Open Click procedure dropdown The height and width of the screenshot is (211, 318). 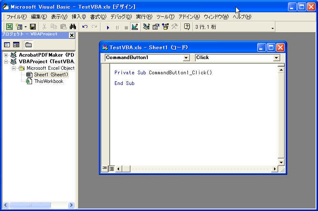coord(276,58)
